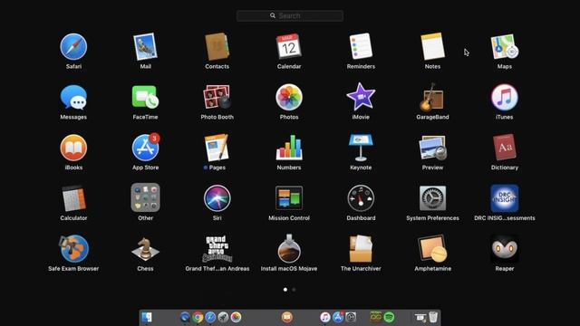
Task: Open iTunes in the Dock
Action: point(325,317)
